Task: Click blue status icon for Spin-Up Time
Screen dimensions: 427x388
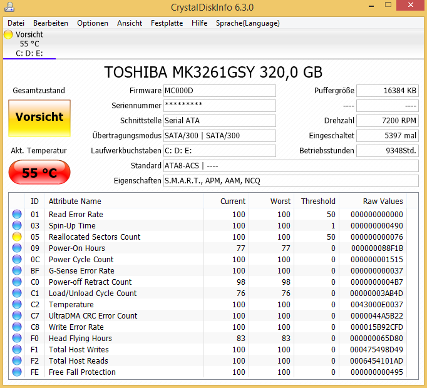Action: pos(17,225)
